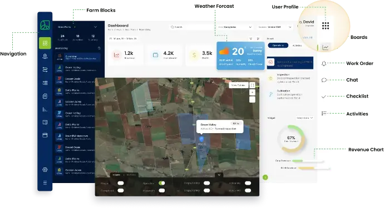Open the Inspection activity entry
The width and height of the screenshot is (384, 208).
pyautogui.click(x=290, y=78)
